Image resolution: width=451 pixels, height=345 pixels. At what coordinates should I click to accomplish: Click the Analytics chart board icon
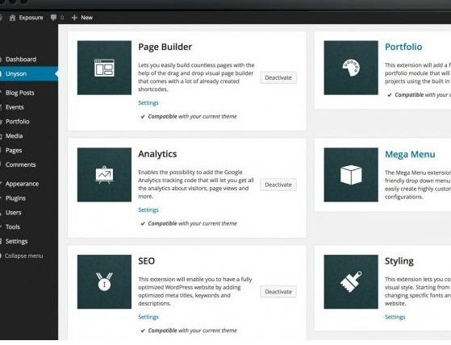click(x=104, y=175)
